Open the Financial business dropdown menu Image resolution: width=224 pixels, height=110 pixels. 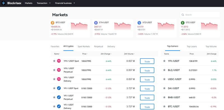65,3
